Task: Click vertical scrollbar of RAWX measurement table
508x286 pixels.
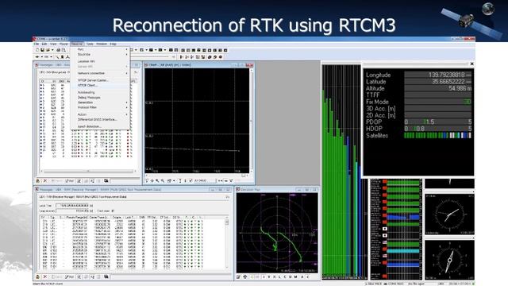Action: click(x=227, y=243)
